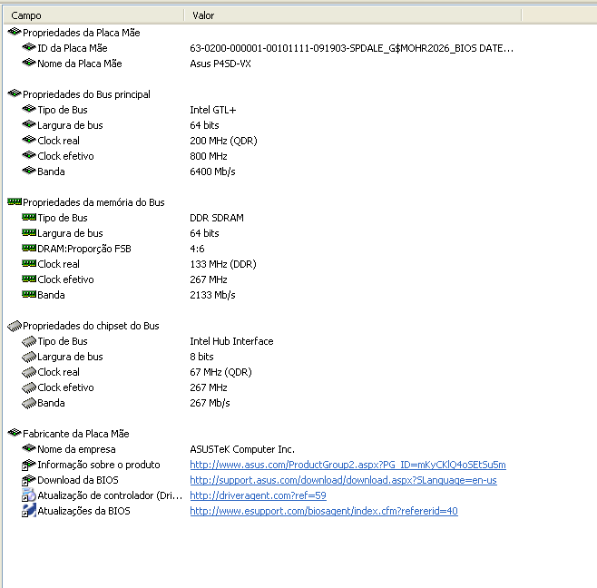Click the BIOS update icon beside Atualizações da BIOS
Viewport: 597px width, 588px height.
(29, 511)
